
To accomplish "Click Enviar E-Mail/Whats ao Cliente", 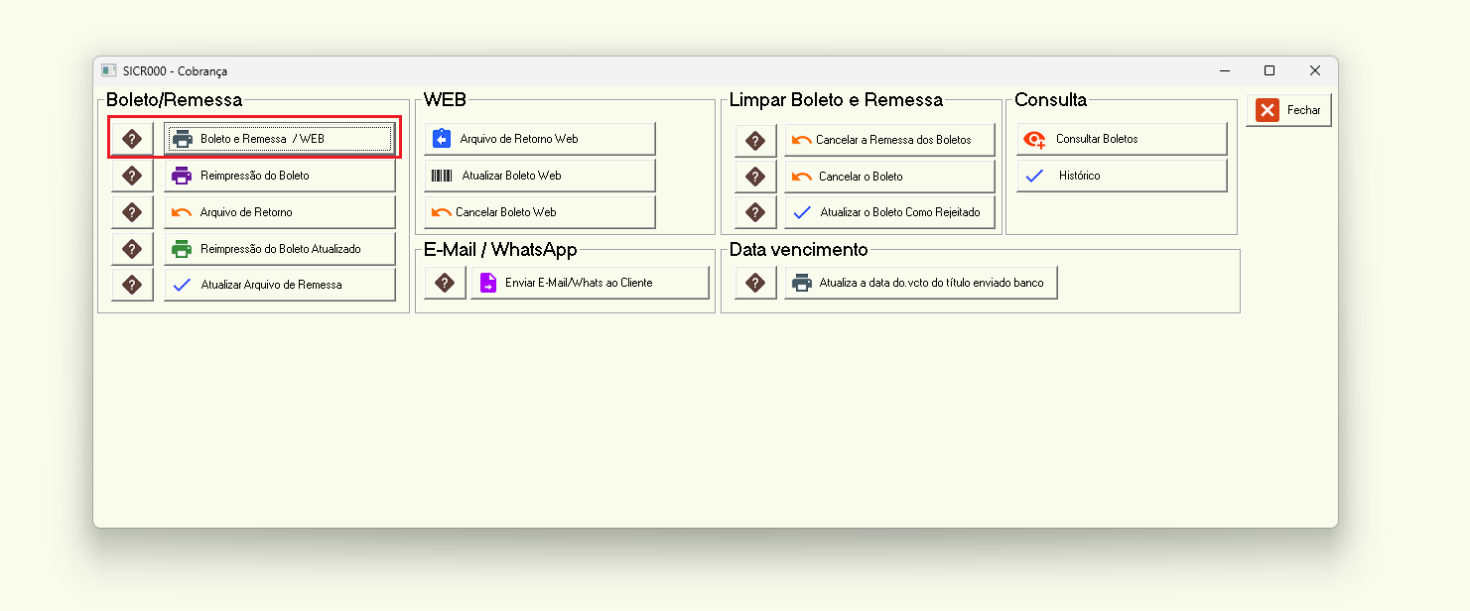I will point(589,283).
